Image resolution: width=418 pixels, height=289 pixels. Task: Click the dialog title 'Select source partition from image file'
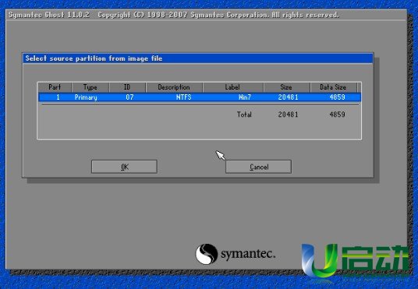coord(94,58)
